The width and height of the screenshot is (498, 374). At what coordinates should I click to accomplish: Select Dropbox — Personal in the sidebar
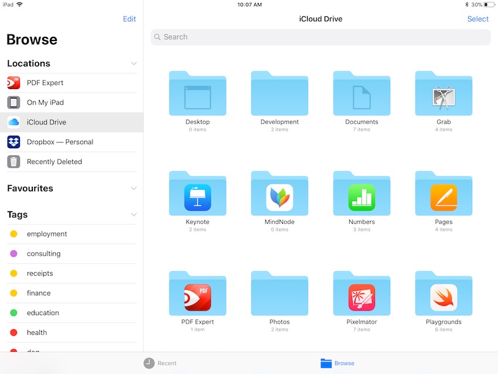(60, 142)
